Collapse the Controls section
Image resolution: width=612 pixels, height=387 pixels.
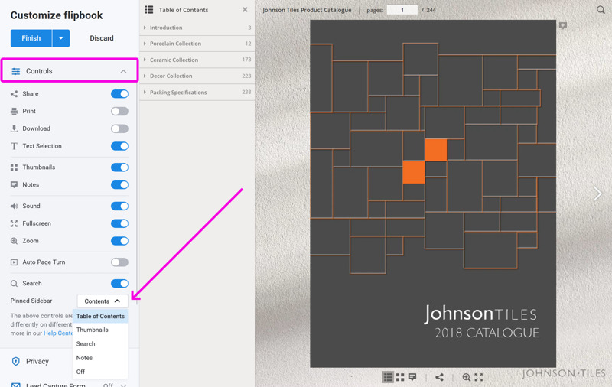click(123, 71)
